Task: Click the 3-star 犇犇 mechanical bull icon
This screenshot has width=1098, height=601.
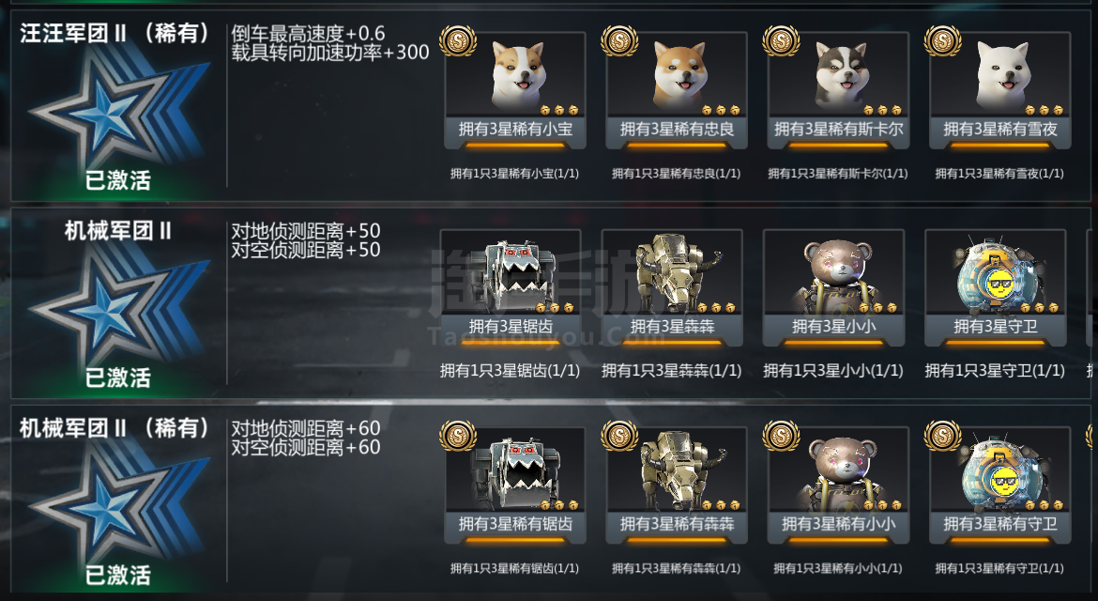Action: point(672,271)
